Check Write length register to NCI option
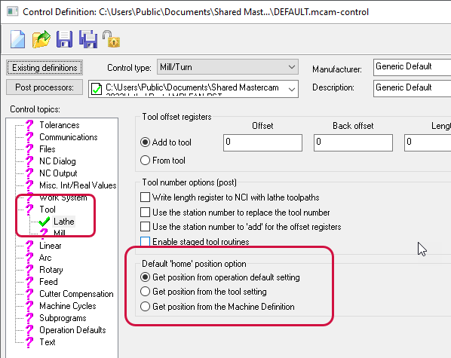The image size is (451, 358). tap(145, 197)
